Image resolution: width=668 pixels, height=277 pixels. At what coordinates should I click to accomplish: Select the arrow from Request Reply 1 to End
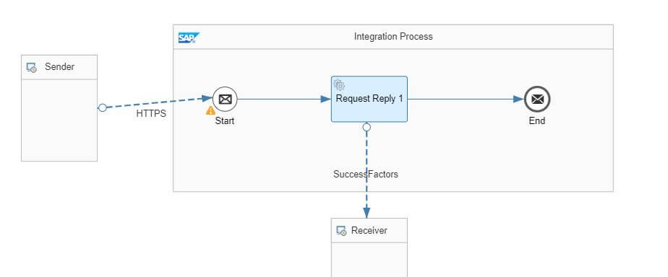coord(466,99)
